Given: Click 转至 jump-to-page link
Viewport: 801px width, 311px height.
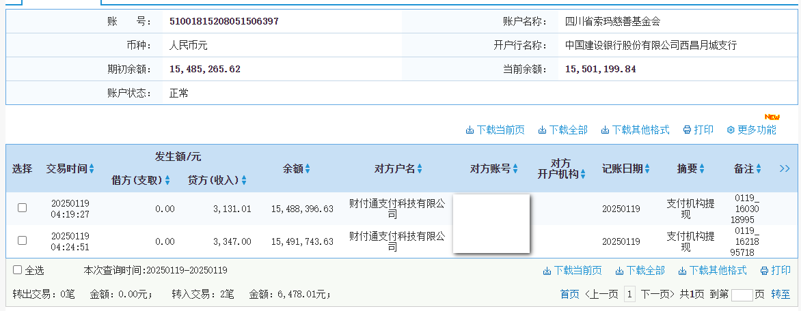Looking at the screenshot, I should [780, 294].
